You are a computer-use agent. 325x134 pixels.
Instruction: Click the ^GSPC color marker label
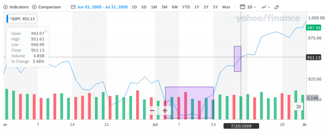pyautogui.click(x=22, y=19)
